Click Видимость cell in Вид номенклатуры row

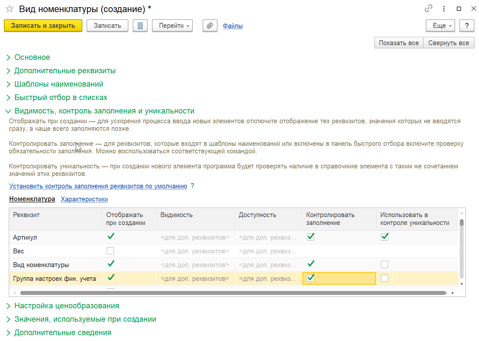coord(195,265)
